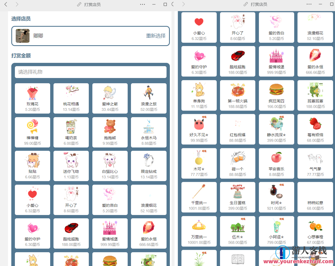
Task: Select 浪漫烟花 gift in right window
Action: (315, 27)
